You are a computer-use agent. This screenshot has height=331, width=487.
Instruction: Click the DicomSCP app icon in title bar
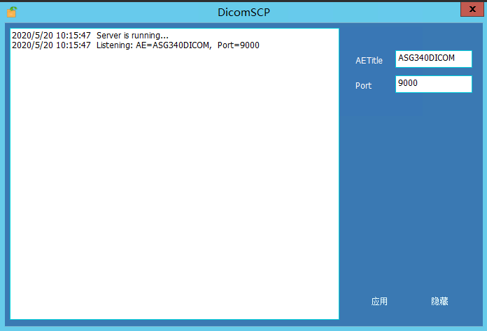click(x=11, y=12)
